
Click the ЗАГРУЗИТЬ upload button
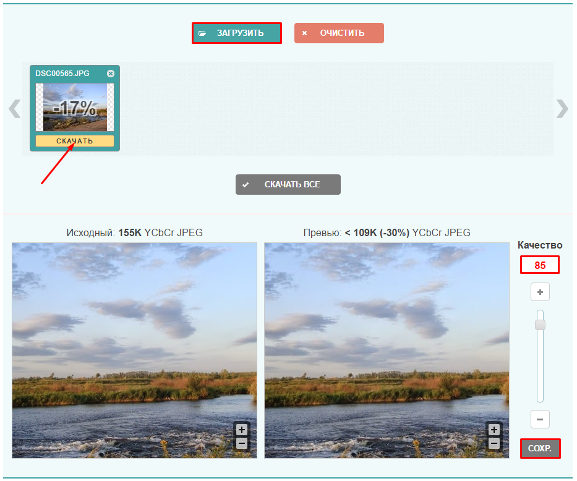[x=237, y=33]
